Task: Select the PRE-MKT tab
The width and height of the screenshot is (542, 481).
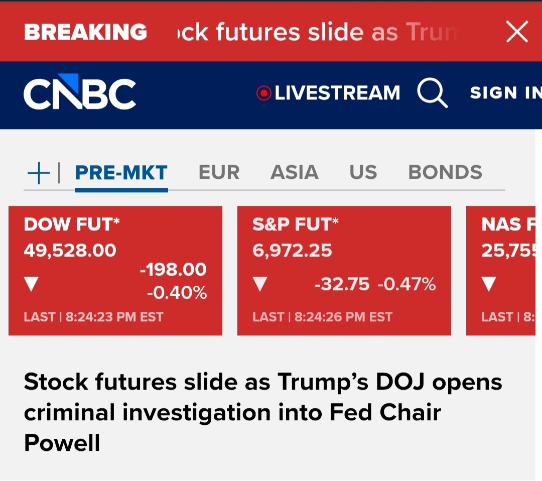Action: coord(121,173)
